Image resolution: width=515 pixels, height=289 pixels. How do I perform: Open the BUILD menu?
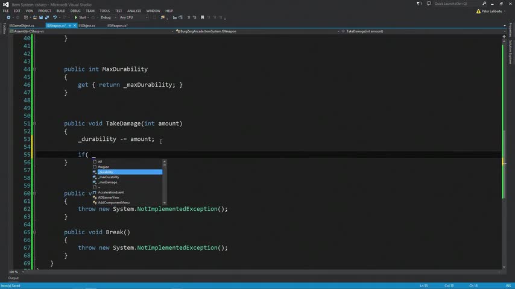[x=61, y=11]
